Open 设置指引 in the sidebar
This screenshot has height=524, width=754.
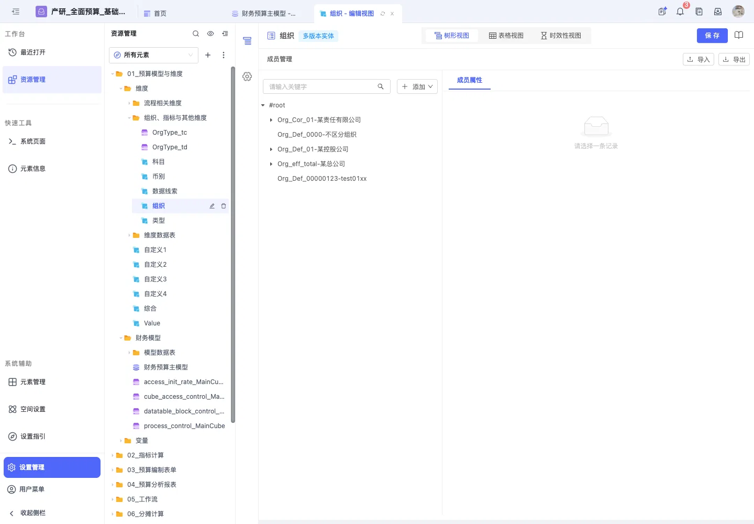coord(52,436)
